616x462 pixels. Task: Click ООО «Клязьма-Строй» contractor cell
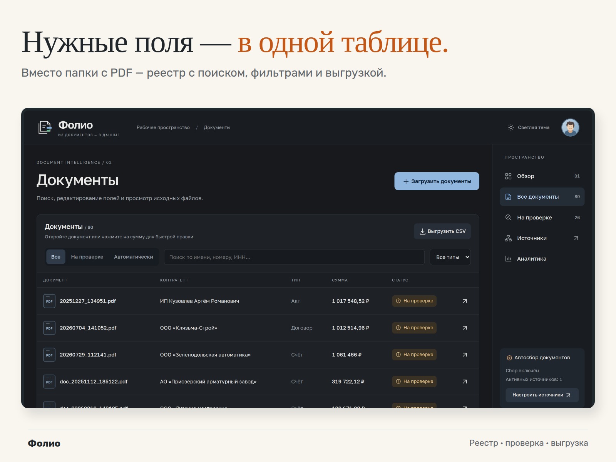189,328
